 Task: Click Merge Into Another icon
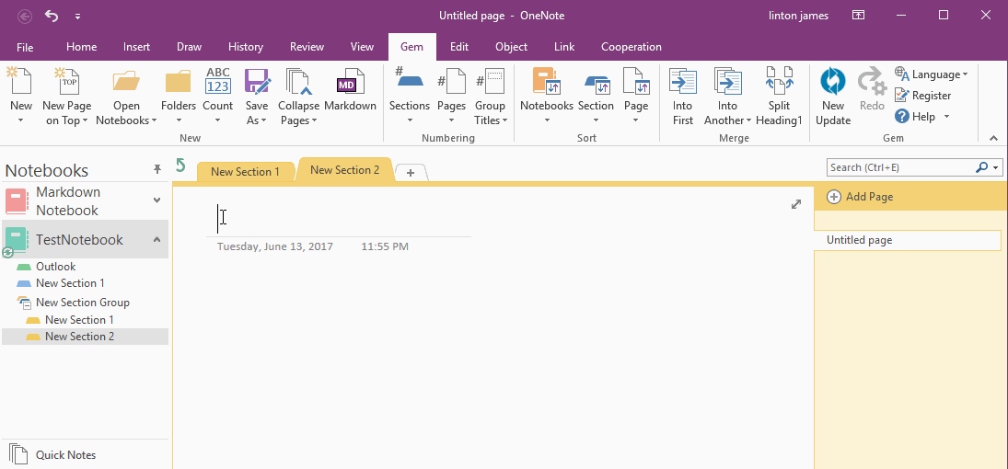[x=728, y=82]
